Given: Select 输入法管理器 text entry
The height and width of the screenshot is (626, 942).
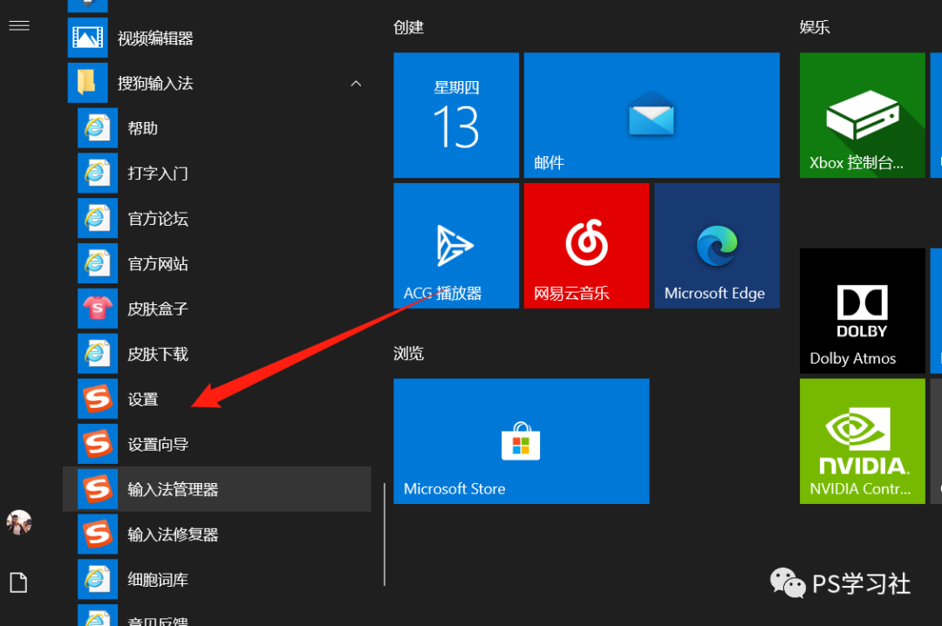Looking at the screenshot, I should point(173,490).
